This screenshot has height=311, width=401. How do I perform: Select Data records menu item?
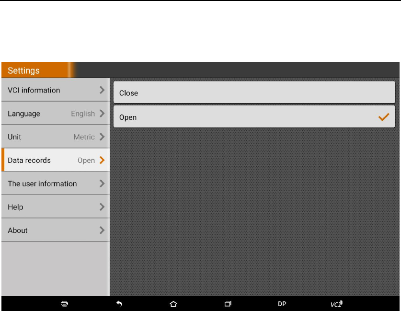click(56, 160)
